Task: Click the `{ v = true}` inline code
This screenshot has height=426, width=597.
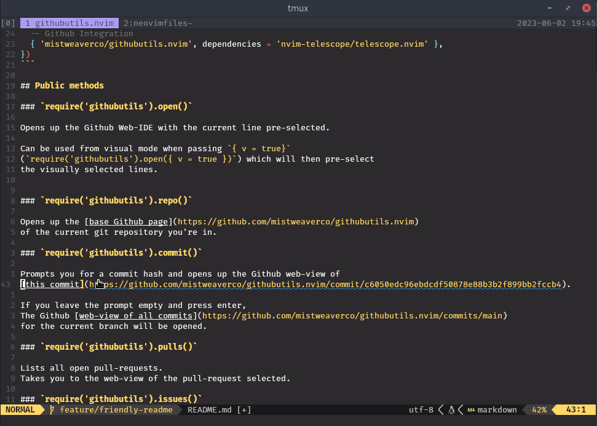Action: 259,149
